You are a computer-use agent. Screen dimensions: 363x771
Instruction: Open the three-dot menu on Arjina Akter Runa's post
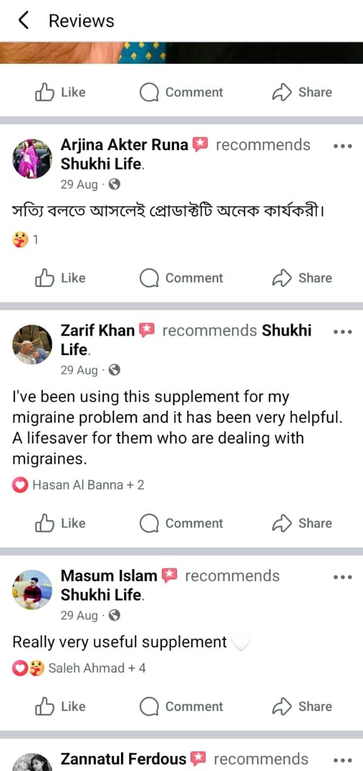[x=342, y=145]
